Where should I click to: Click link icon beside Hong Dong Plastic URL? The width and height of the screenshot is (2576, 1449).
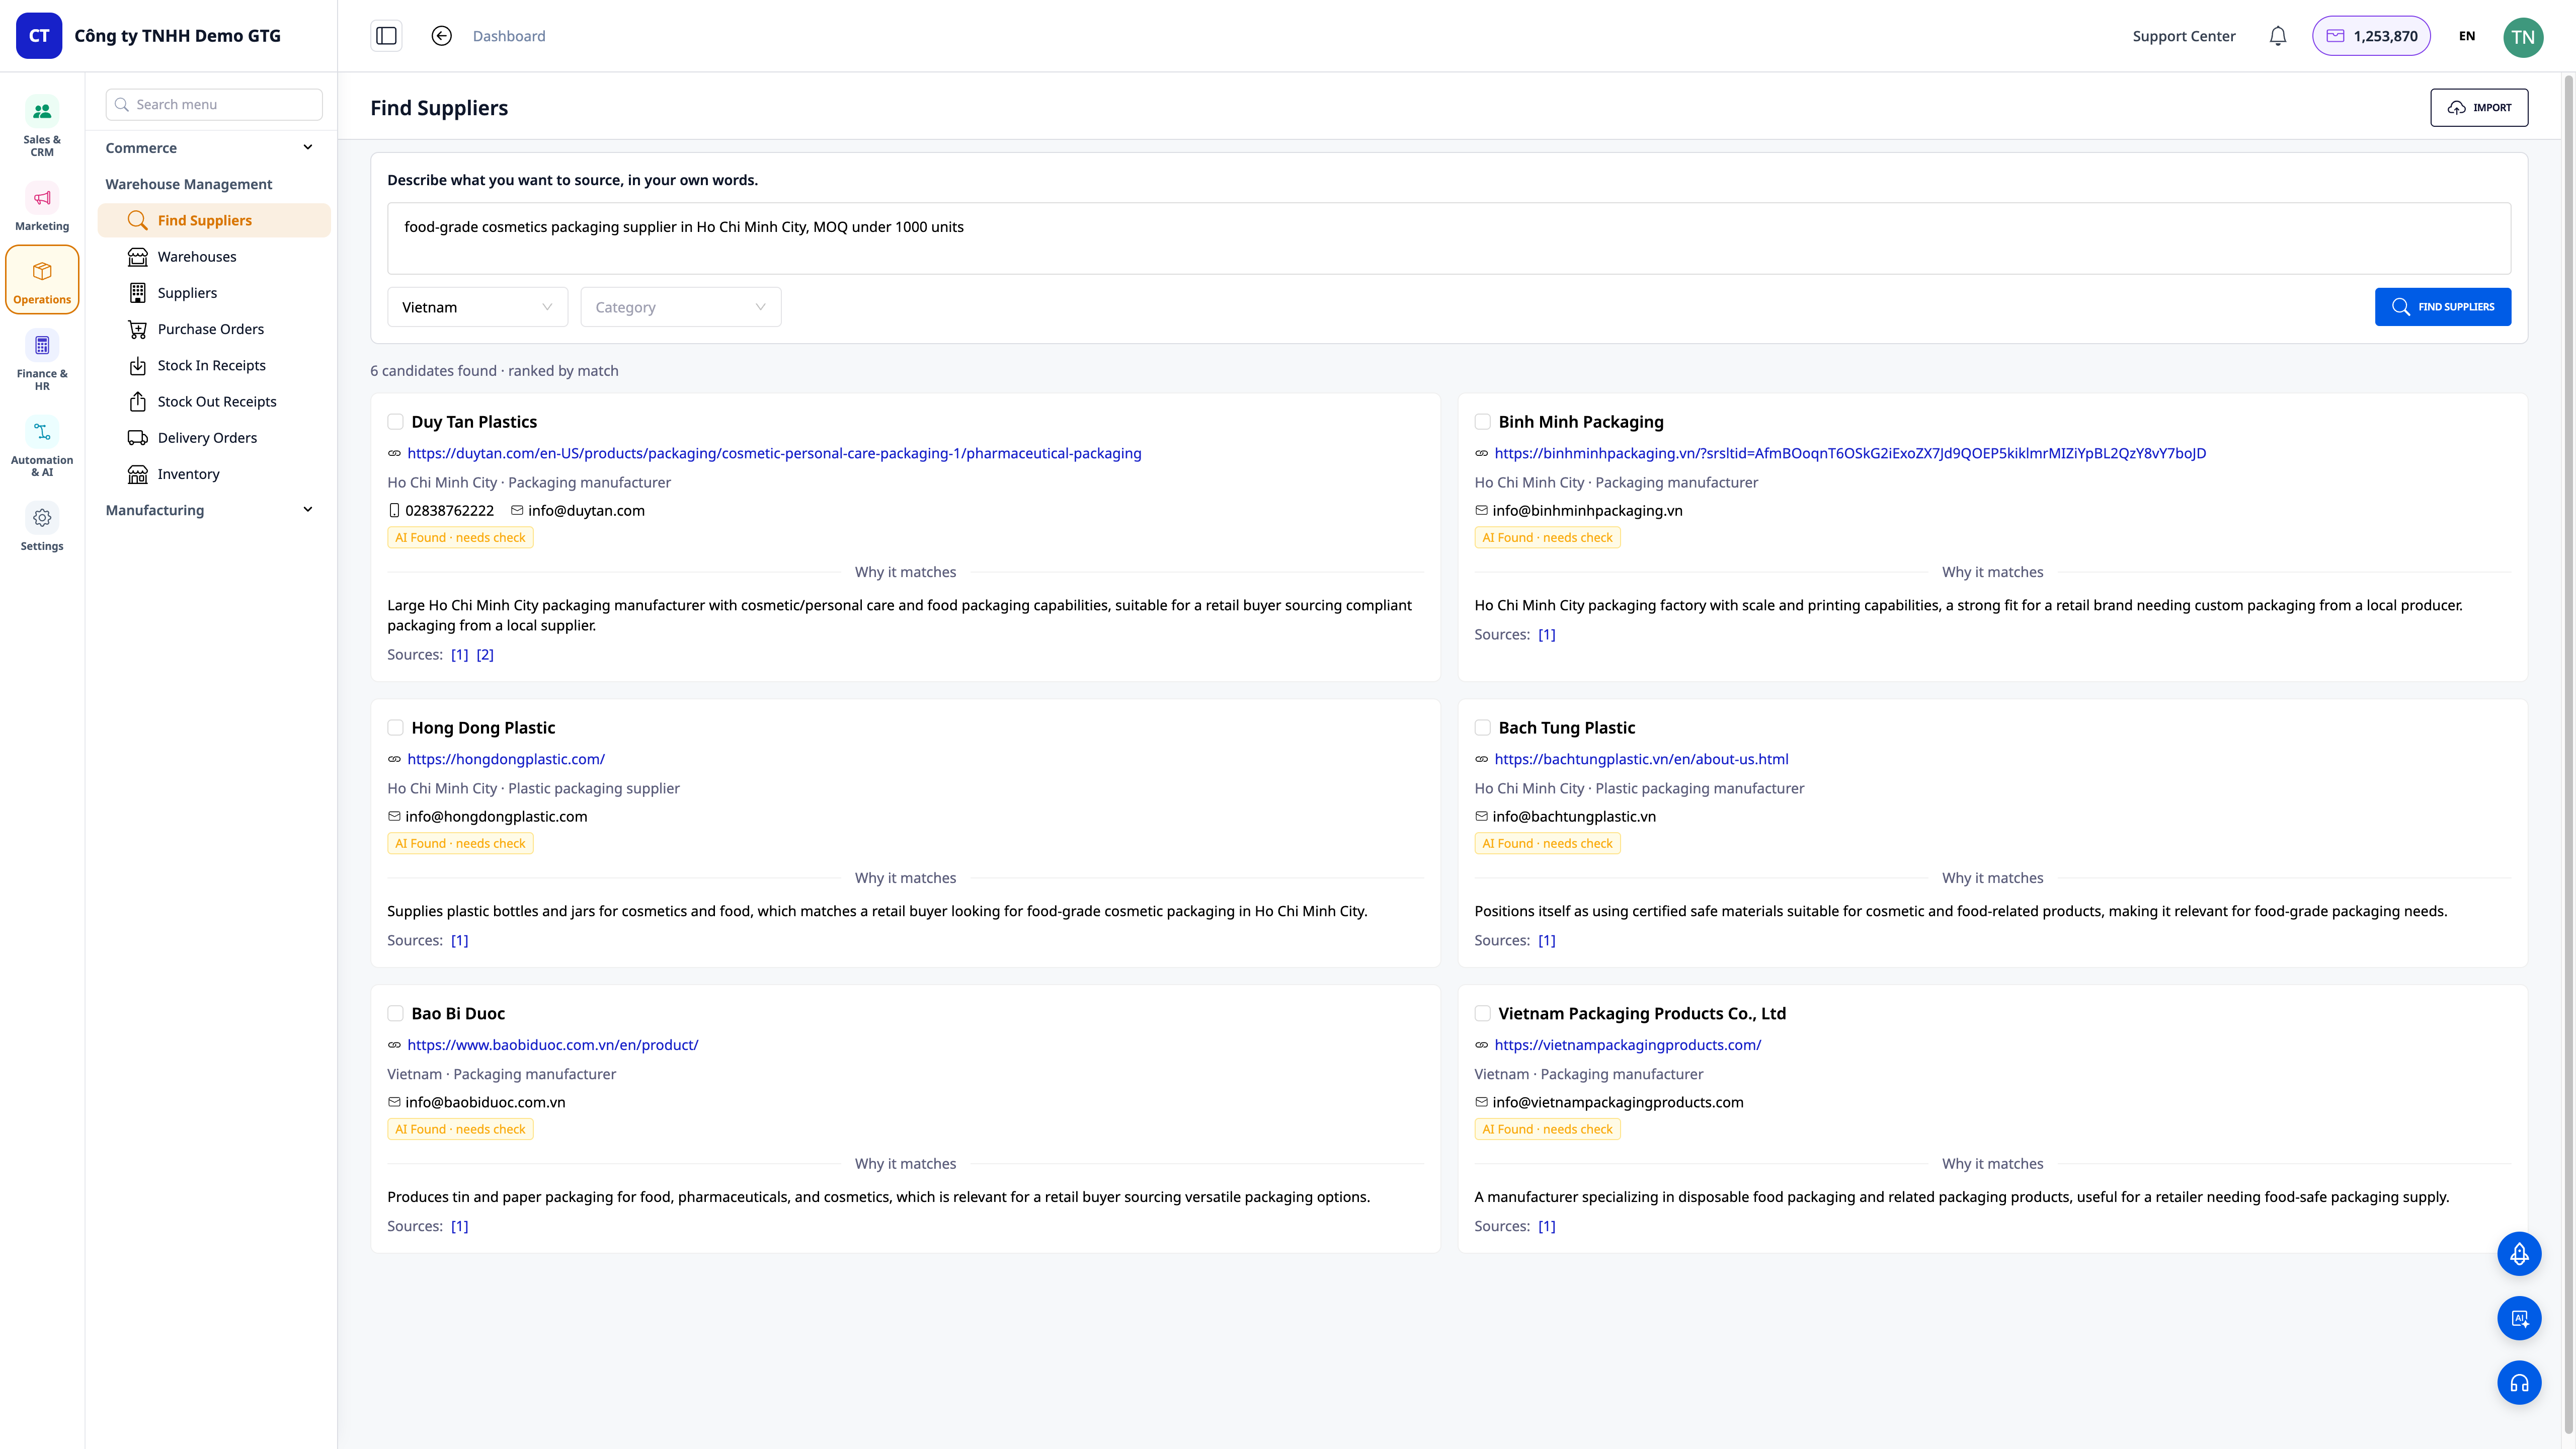394,759
